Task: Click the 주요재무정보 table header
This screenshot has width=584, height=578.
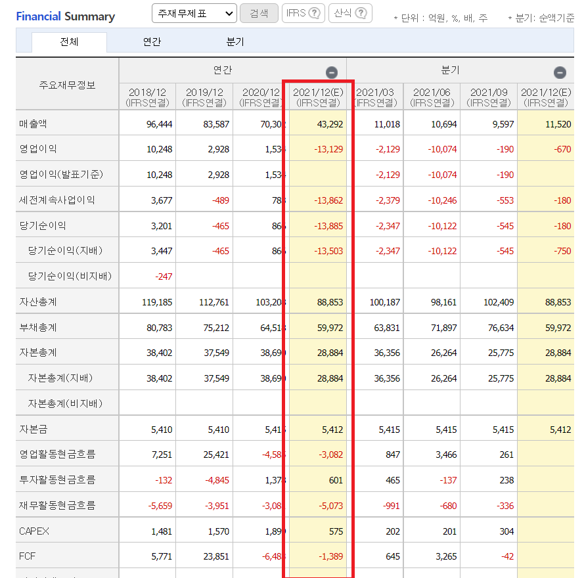Action: [68, 85]
